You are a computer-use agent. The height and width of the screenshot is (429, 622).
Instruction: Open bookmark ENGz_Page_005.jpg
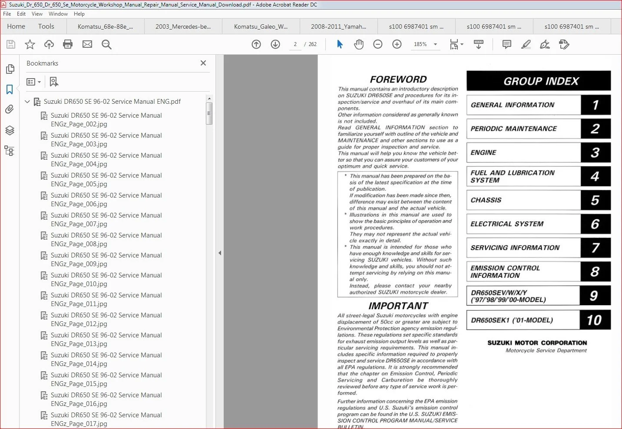coord(106,180)
